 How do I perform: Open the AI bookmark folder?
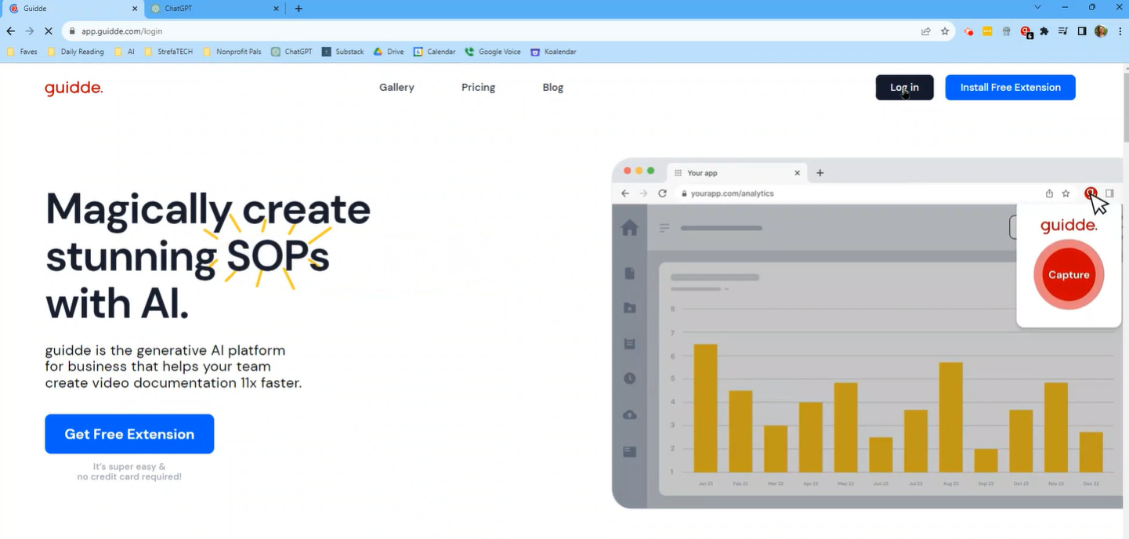tap(125, 52)
